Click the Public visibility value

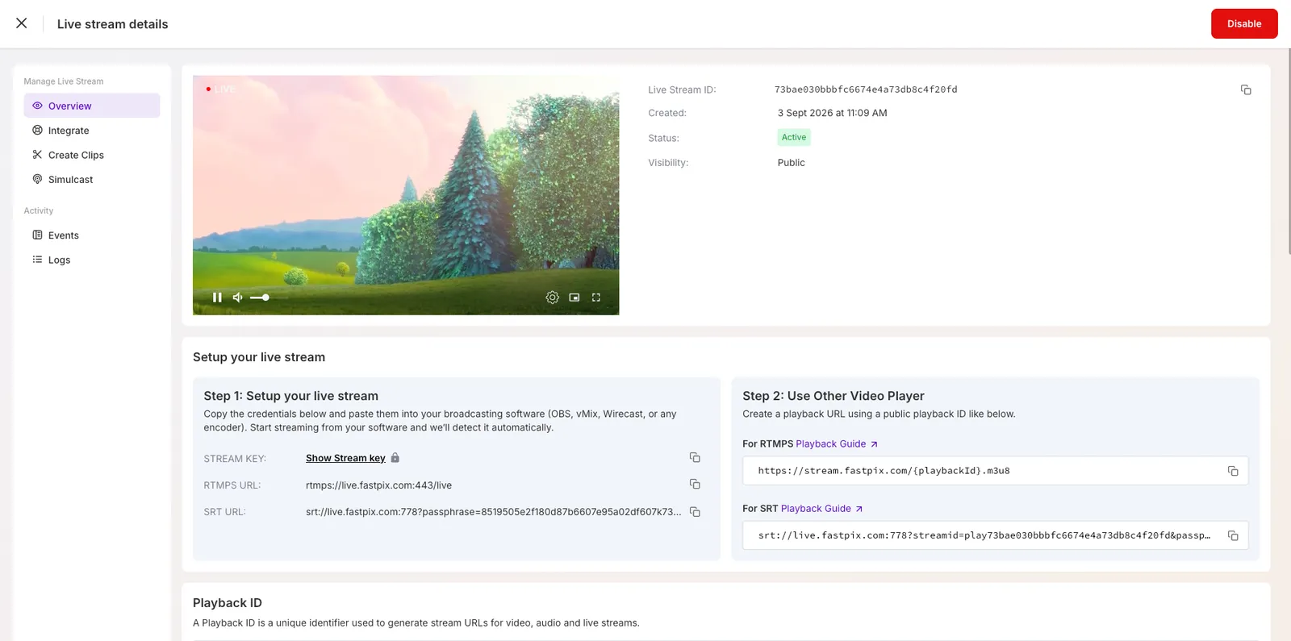pos(791,163)
